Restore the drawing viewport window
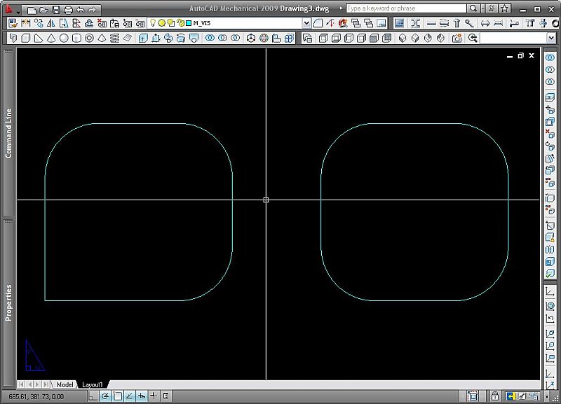 pyautogui.click(x=520, y=56)
